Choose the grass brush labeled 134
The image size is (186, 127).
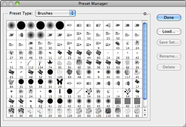40,64
